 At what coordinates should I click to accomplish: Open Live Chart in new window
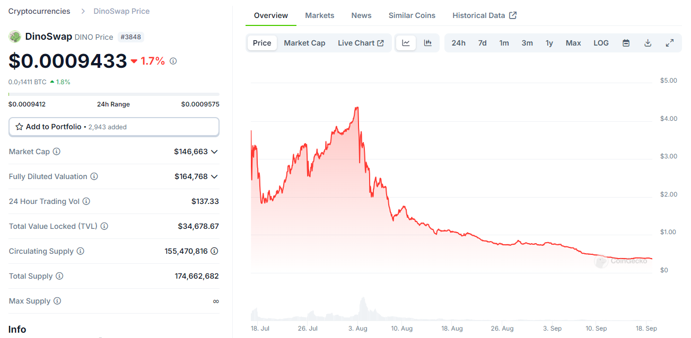coord(361,43)
